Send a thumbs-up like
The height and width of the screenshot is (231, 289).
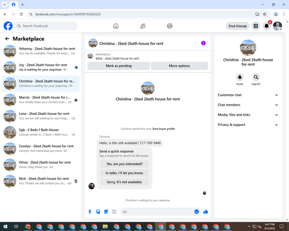point(206,212)
